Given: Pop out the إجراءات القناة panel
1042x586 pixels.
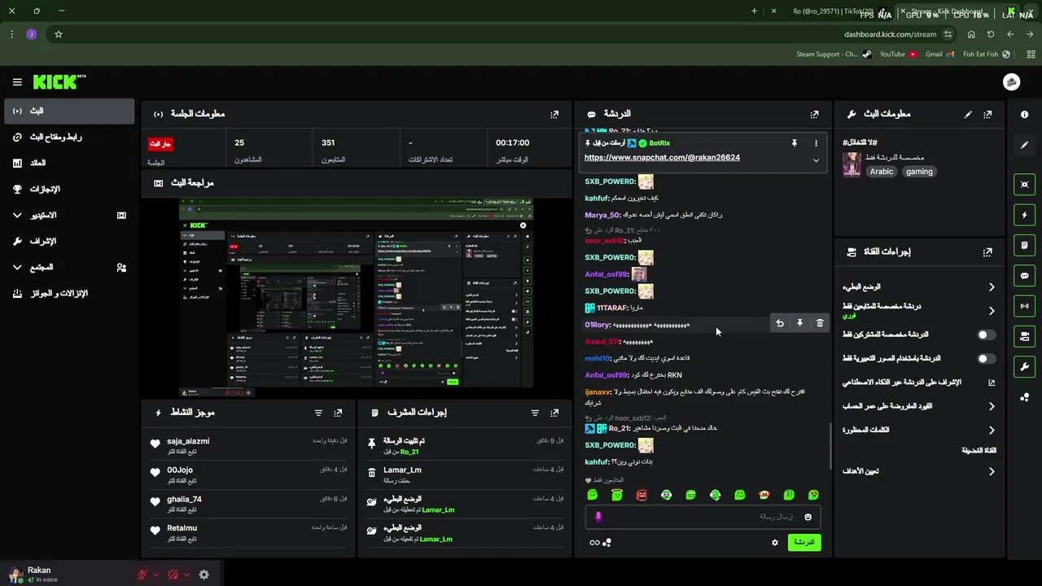Looking at the screenshot, I should pos(987,252).
